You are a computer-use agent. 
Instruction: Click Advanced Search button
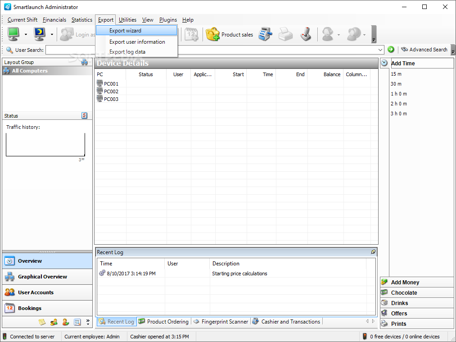[424, 50]
